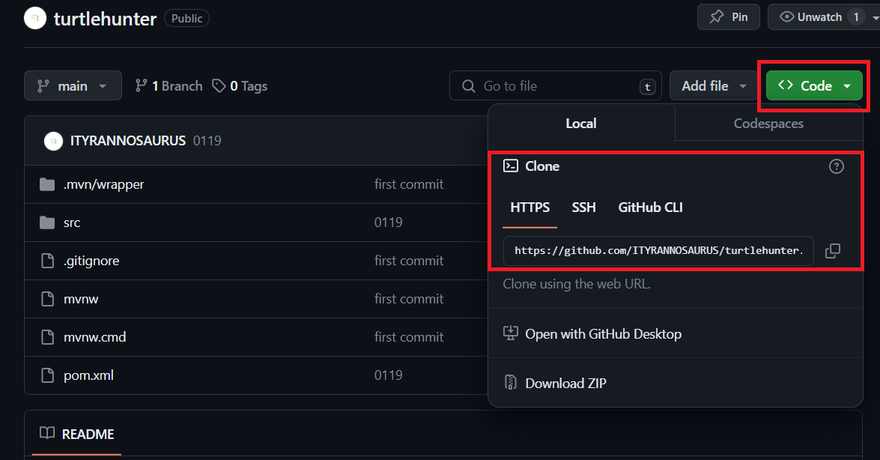880x460 pixels.
Task: Open the mvnw.cmd file
Action: [95, 337]
